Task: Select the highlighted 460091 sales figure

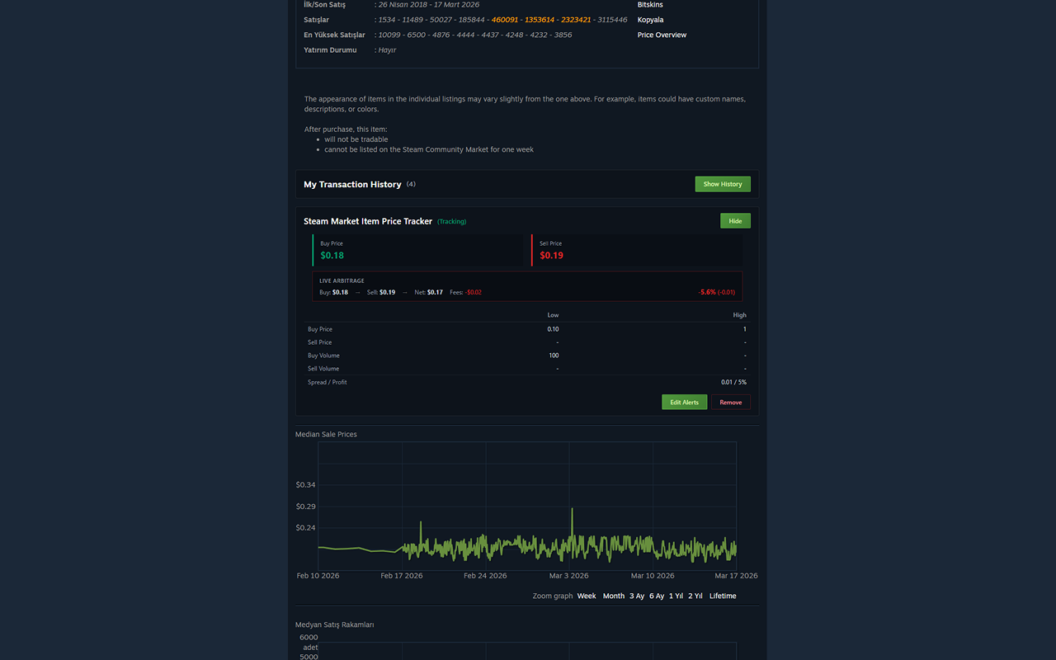Action: click(507, 20)
